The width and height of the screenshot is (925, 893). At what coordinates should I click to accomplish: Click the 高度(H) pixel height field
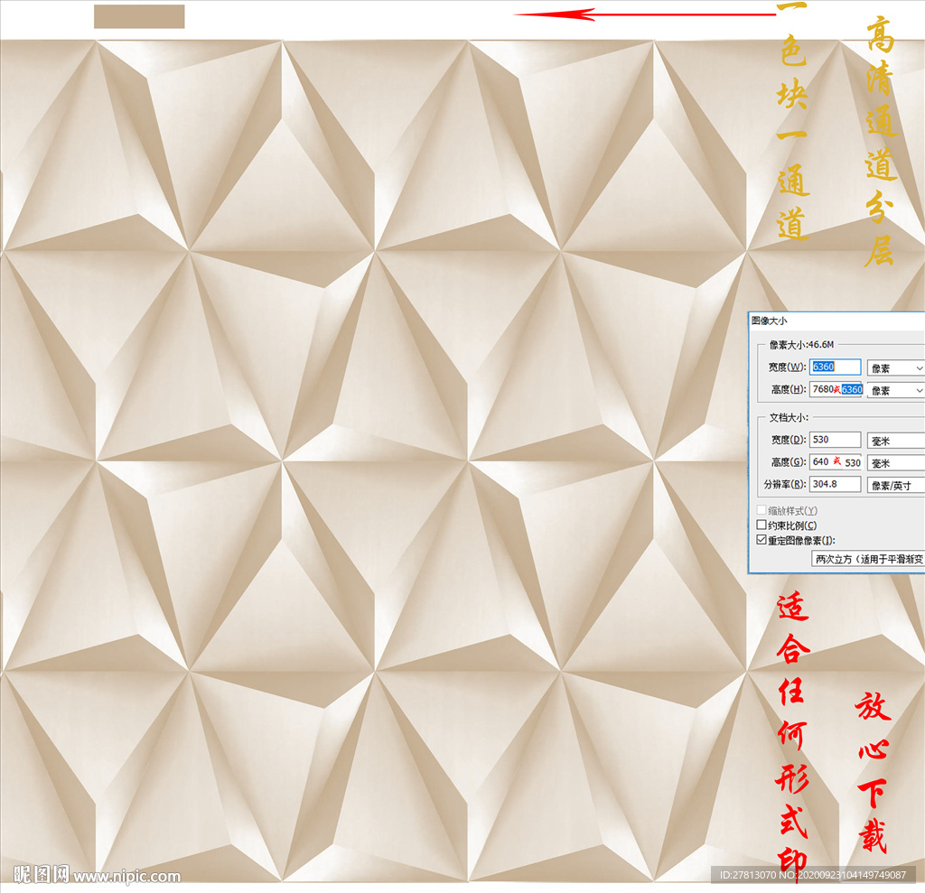point(837,389)
